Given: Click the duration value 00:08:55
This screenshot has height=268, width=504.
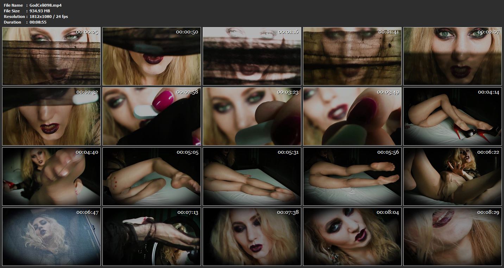Looking at the screenshot, I should 38,22.
